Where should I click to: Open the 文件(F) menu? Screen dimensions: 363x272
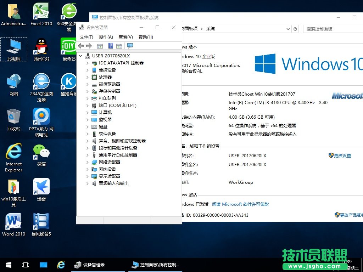pyautogui.click(x=86, y=37)
